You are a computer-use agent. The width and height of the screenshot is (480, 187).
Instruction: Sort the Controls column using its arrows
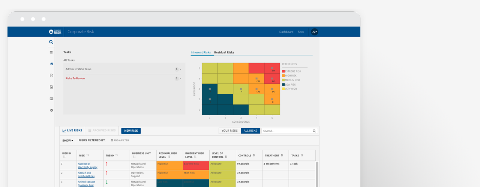click(254, 155)
